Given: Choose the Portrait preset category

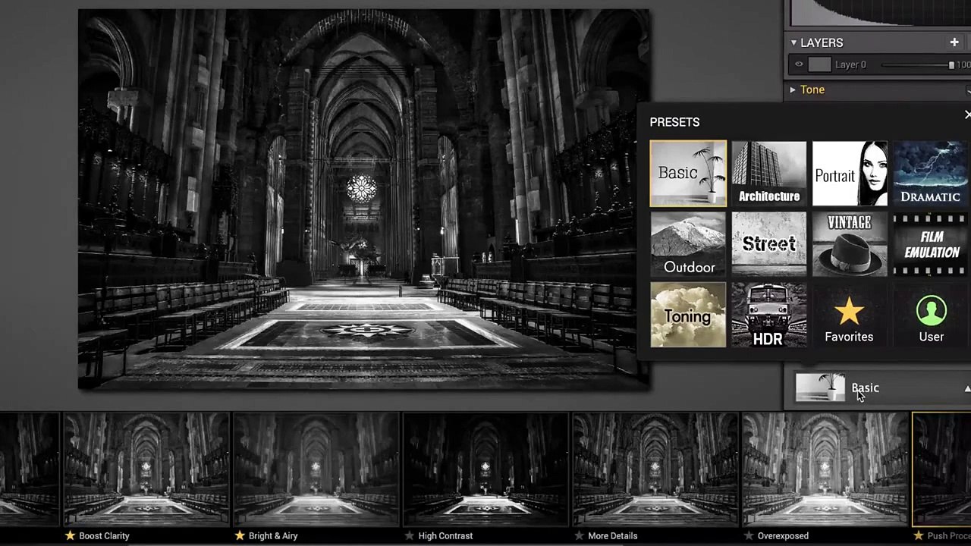Looking at the screenshot, I should pos(850,174).
